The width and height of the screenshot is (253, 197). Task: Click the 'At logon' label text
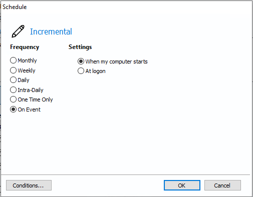[x=95, y=71]
